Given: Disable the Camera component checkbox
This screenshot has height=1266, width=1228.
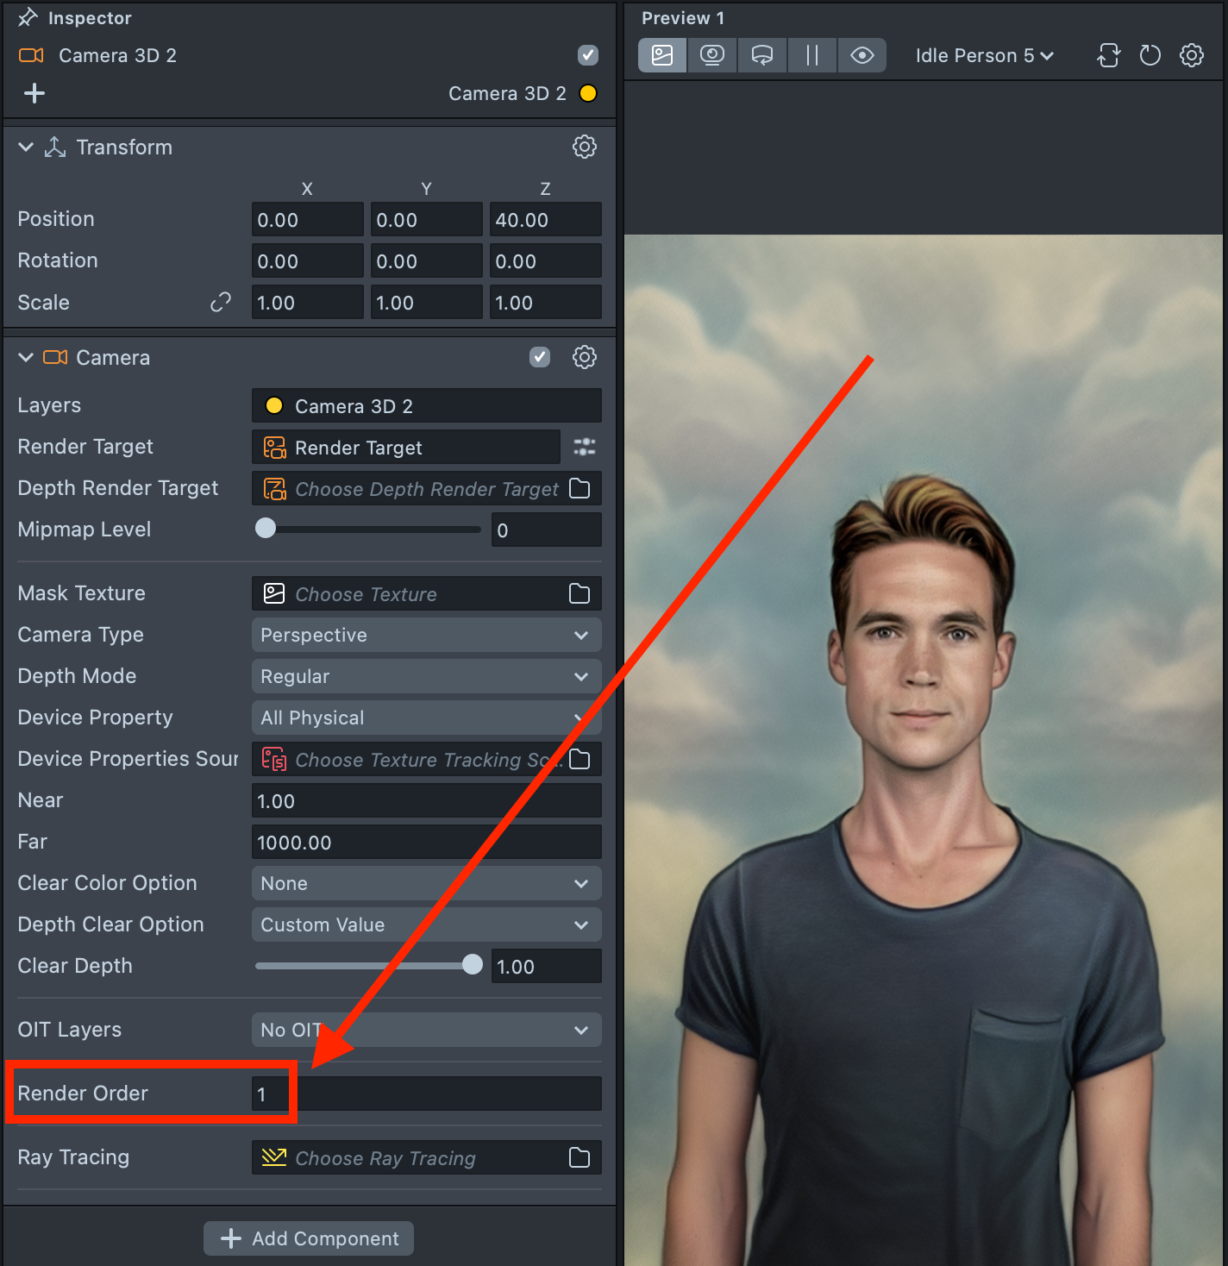Looking at the screenshot, I should (539, 358).
